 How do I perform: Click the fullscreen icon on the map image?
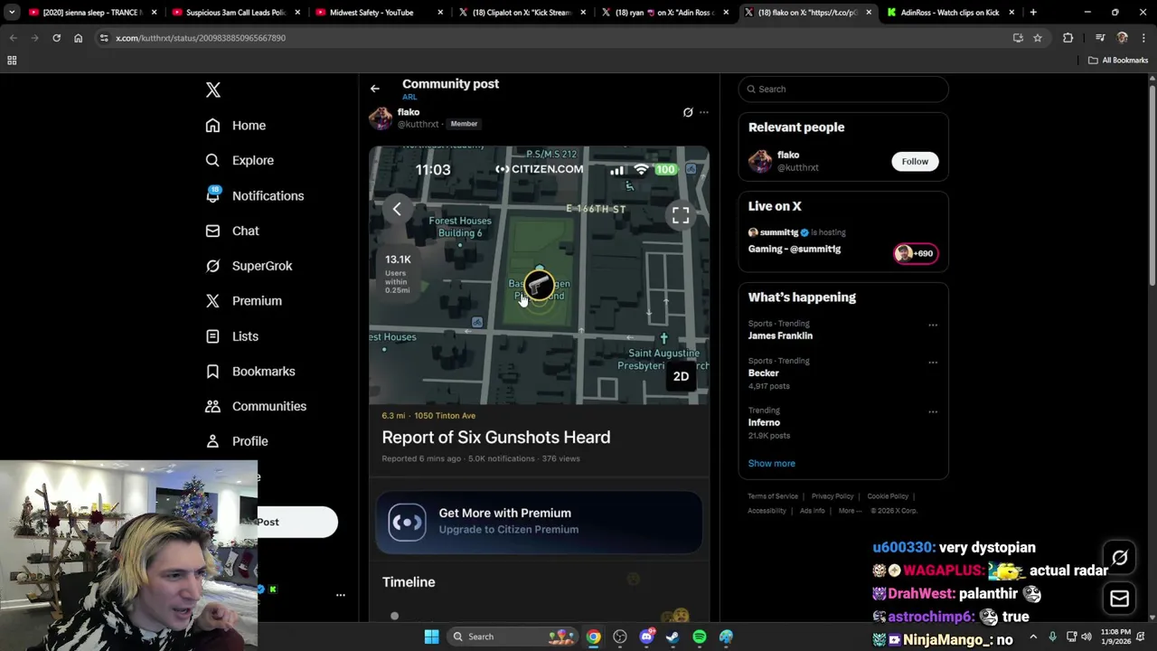pos(681,214)
